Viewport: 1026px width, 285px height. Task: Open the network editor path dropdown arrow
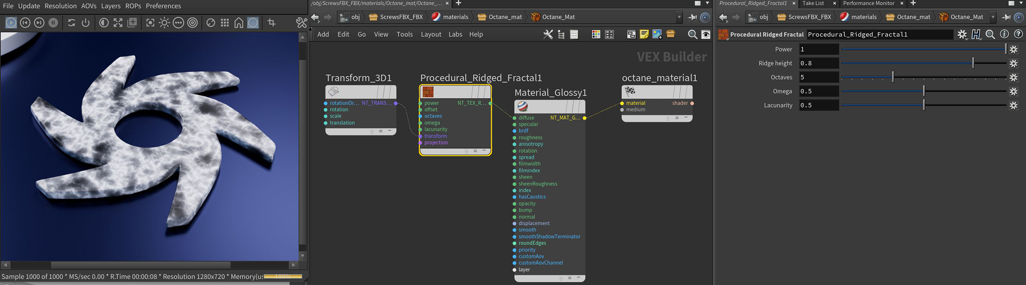[x=679, y=17]
